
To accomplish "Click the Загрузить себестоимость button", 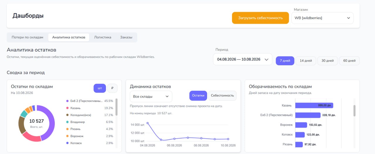I will pyautogui.click(x=260, y=18).
